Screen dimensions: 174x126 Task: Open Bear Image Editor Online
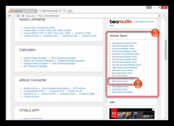[x=122, y=73]
